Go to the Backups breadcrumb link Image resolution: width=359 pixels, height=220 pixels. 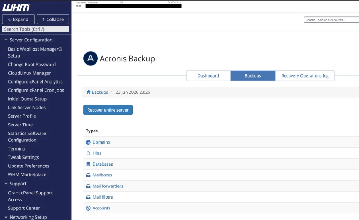pyautogui.click(x=100, y=92)
